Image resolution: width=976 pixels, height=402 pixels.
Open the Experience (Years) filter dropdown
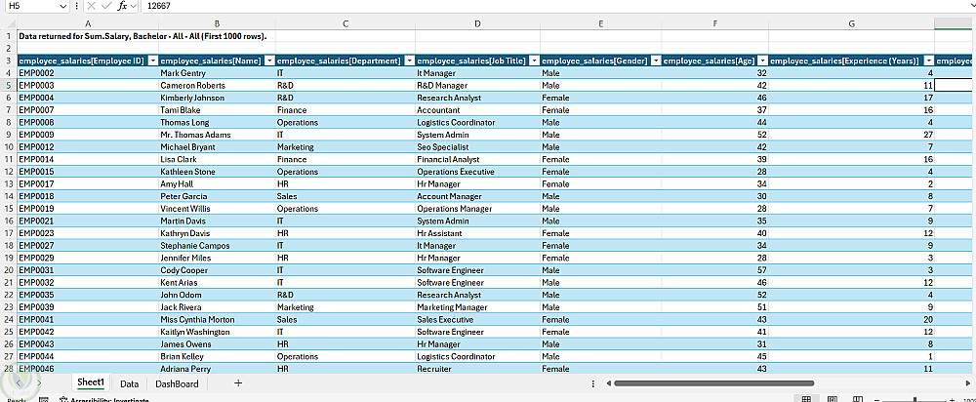(x=928, y=60)
